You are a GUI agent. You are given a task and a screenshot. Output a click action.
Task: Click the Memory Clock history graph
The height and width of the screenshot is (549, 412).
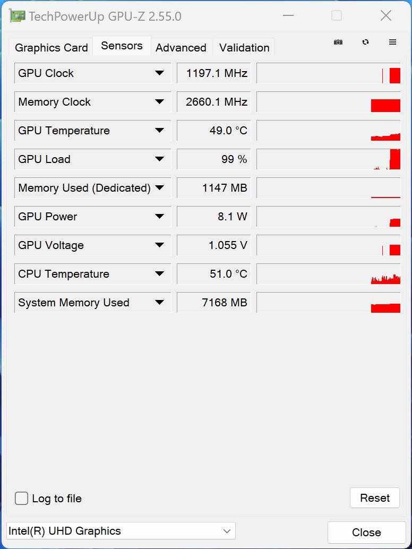329,102
